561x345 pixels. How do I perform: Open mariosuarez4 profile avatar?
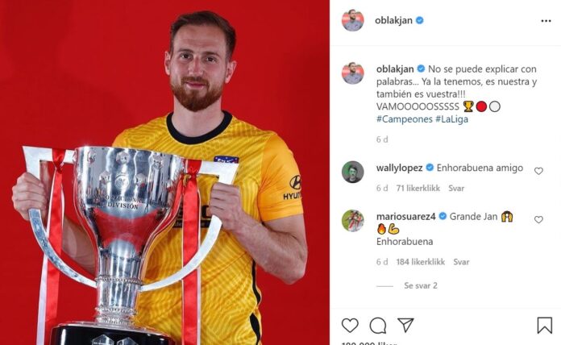point(353,220)
